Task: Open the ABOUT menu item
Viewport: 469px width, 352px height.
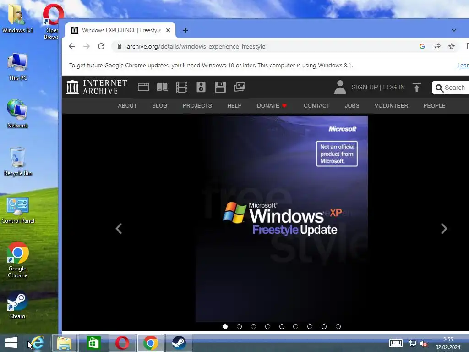Action: (x=127, y=106)
